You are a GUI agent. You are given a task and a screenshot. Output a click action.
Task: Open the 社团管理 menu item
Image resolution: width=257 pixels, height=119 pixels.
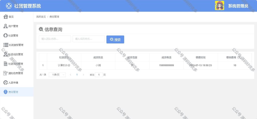coord(17,36)
